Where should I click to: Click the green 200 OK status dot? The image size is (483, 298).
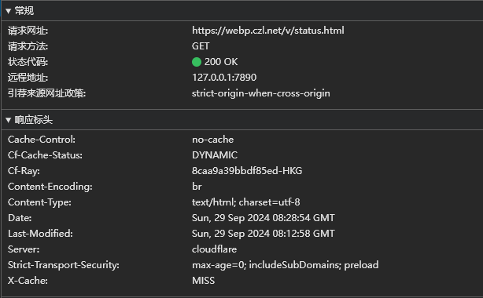click(197, 62)
